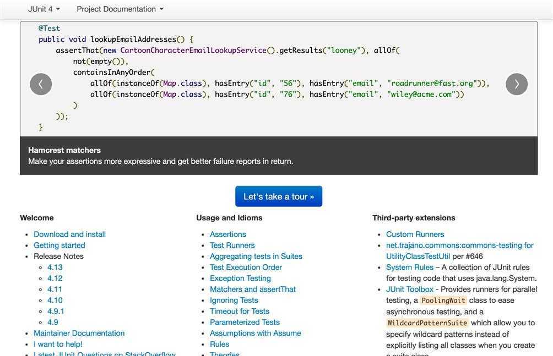Screen dimensions: 553x356
Task: Open the Parameterized Tests link
Action: pos(245,322)
